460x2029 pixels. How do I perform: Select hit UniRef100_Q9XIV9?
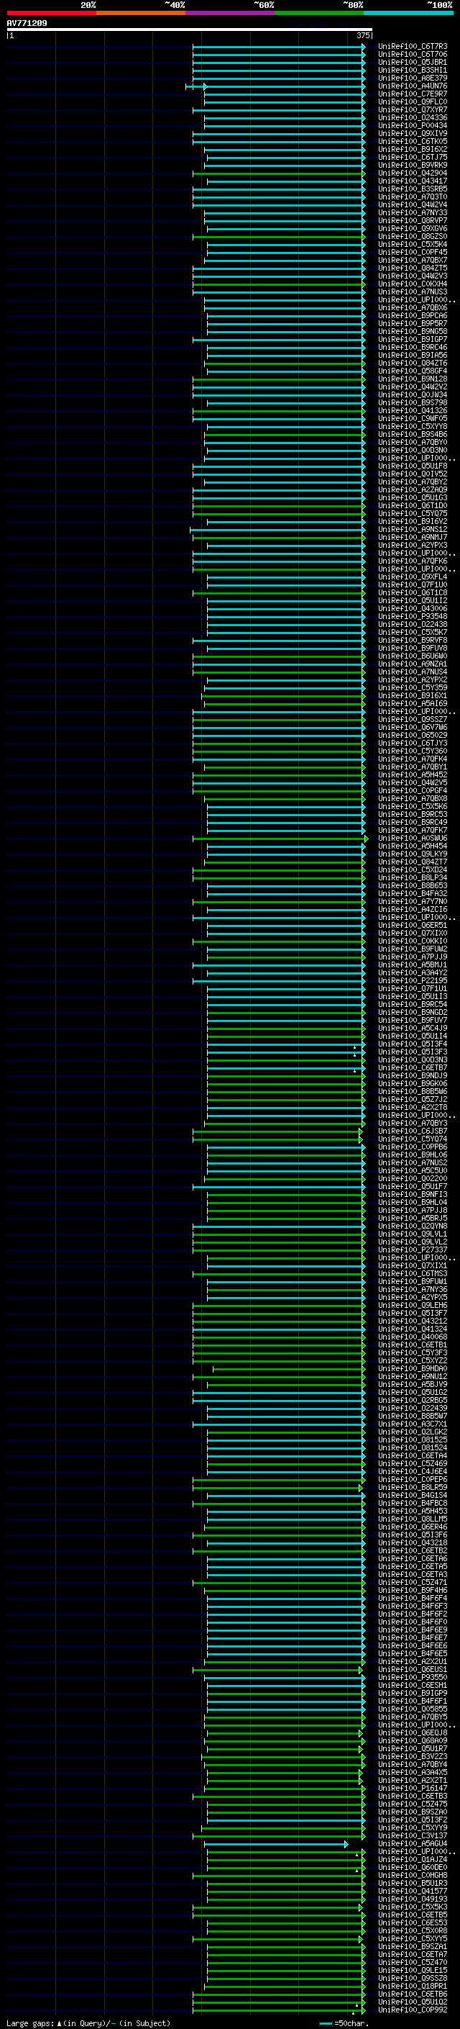412,133
